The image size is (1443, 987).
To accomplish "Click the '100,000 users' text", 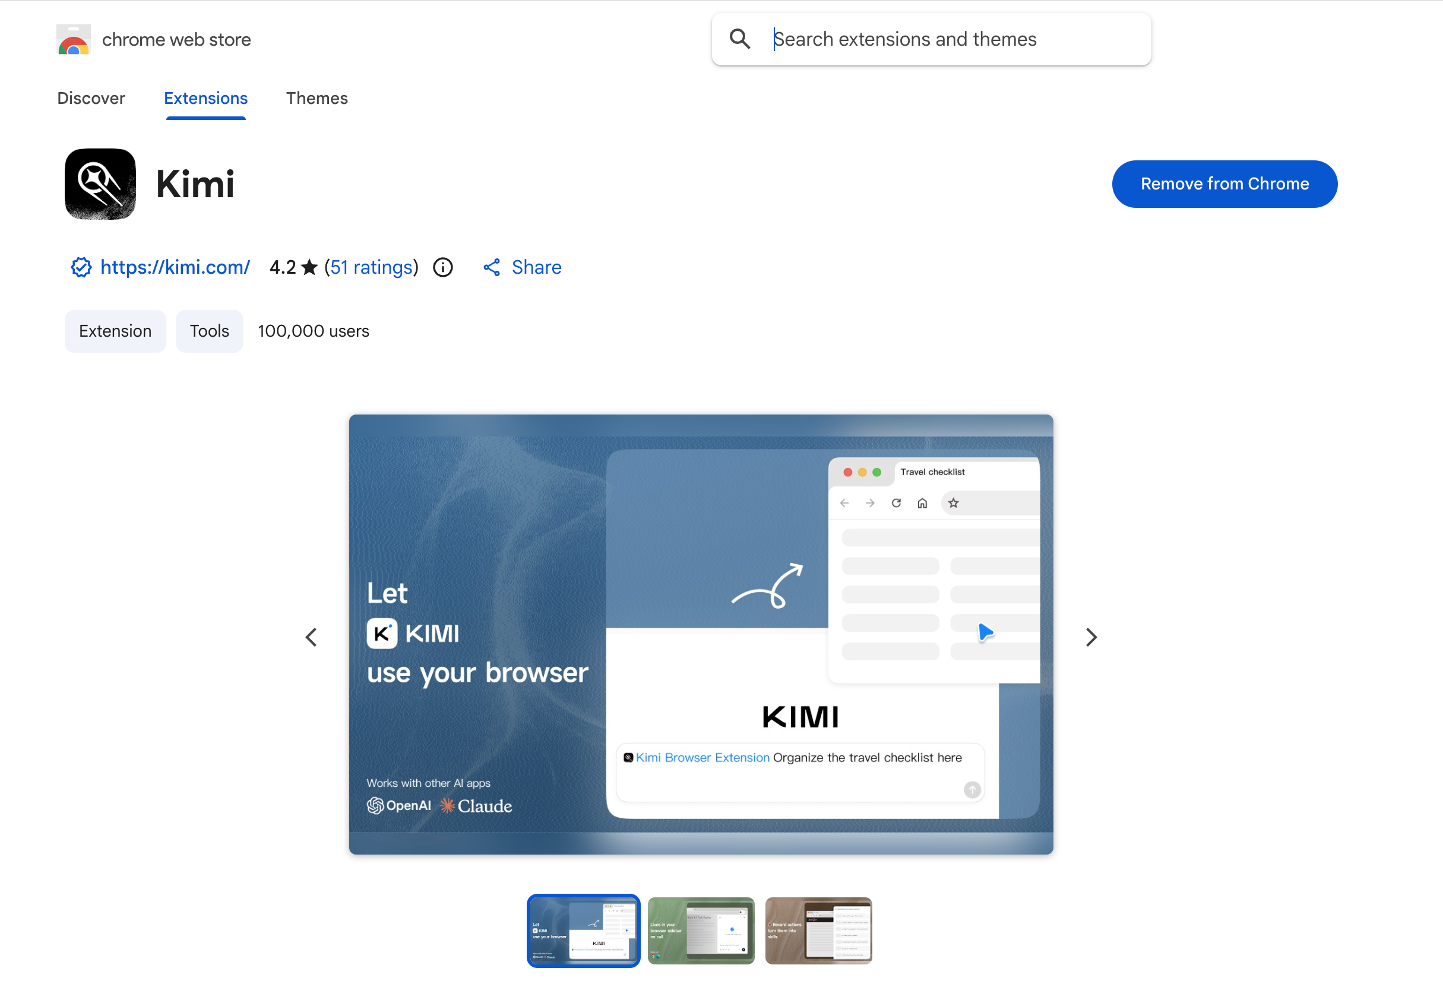I will [x=314, y=331].
